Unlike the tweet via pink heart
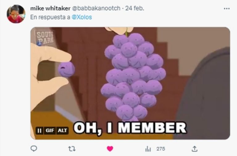The width and height of the screenshot is (237, 156). point(110,149)
